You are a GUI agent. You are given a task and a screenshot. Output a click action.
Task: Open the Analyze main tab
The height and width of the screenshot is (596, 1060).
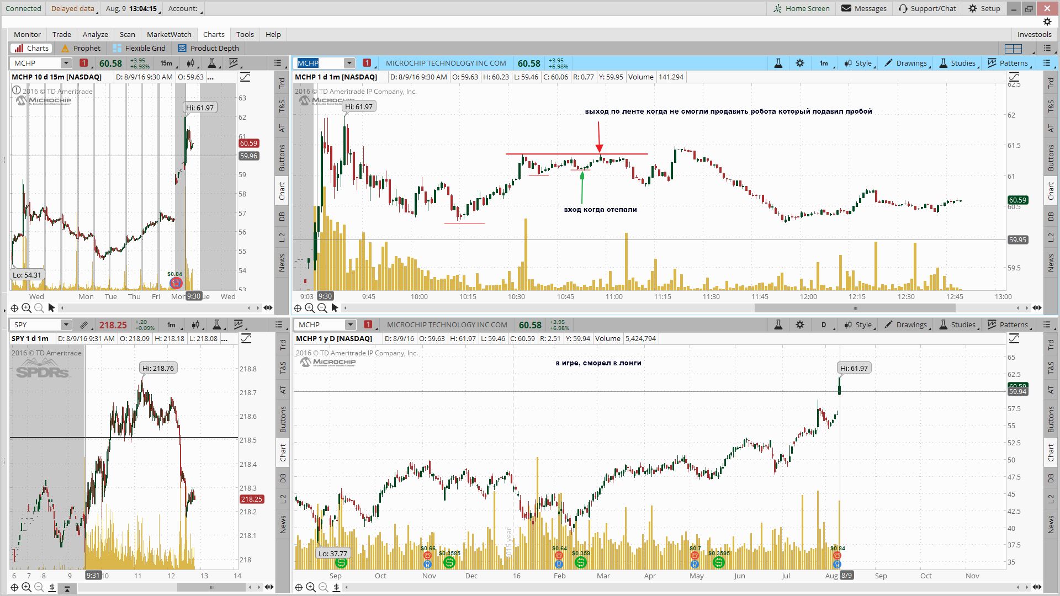click(95, 34)
